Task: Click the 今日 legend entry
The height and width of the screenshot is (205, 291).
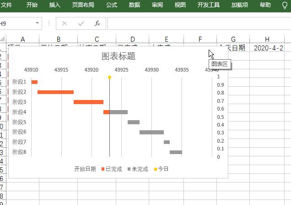Action: pyautogui.click(x=161, y=169)
